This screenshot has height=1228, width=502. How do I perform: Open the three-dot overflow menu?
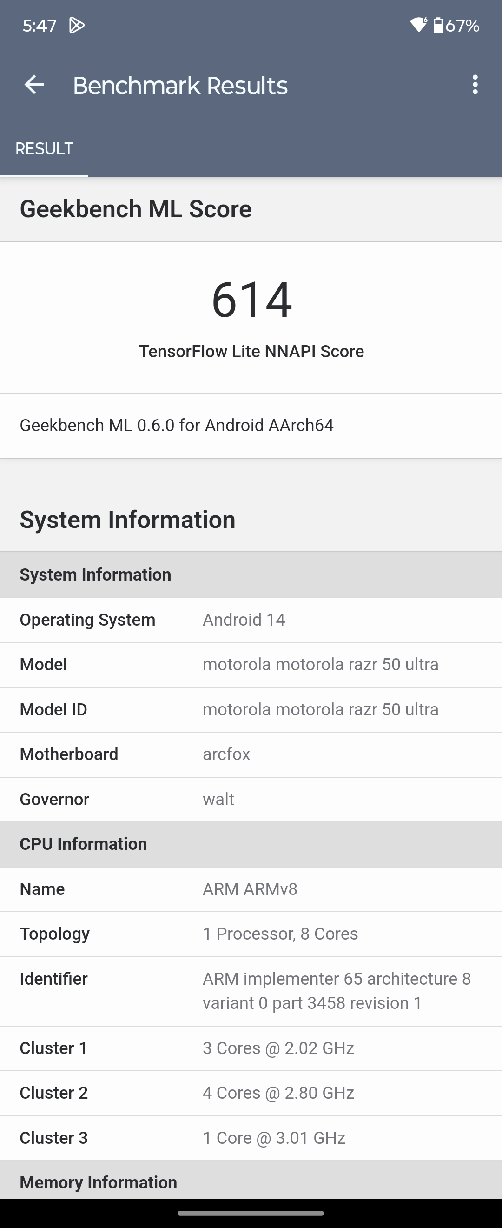pyautogui.click(x=475, y=85)
